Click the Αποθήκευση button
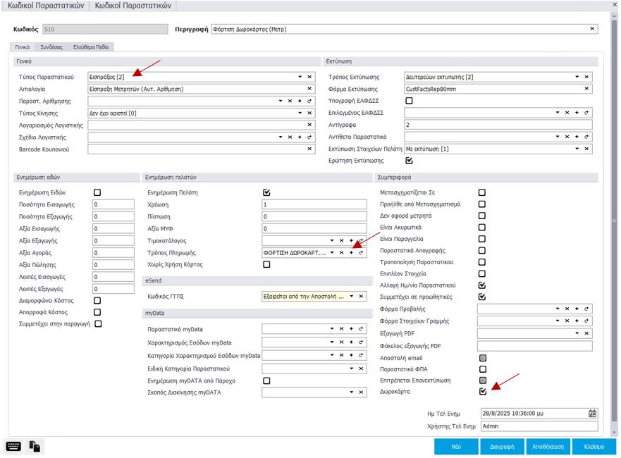The width and height of the screenshot is (621, 458). pos(546,447)
